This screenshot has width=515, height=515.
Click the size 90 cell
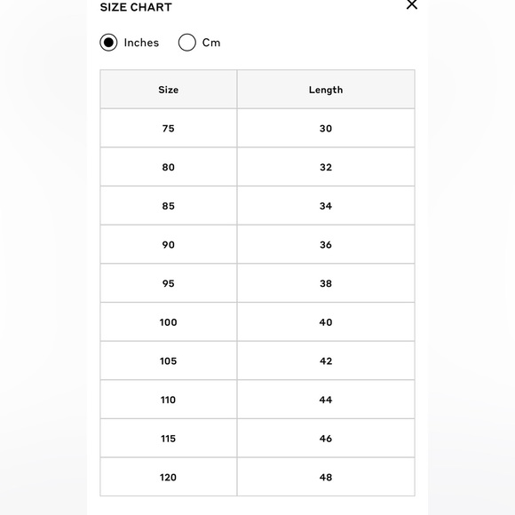(169, 244)
